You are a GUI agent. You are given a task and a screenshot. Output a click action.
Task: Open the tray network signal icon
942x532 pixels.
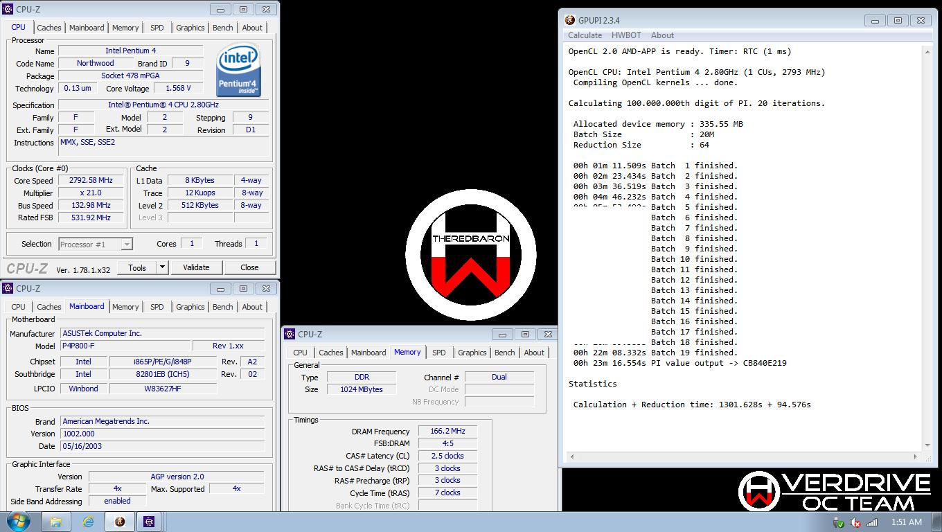click(872, 522)
